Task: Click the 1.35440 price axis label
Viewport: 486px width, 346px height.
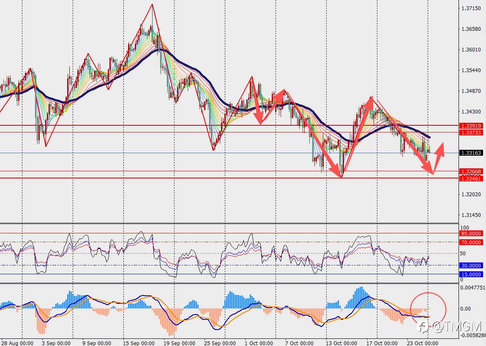Action: click(471, 70)
